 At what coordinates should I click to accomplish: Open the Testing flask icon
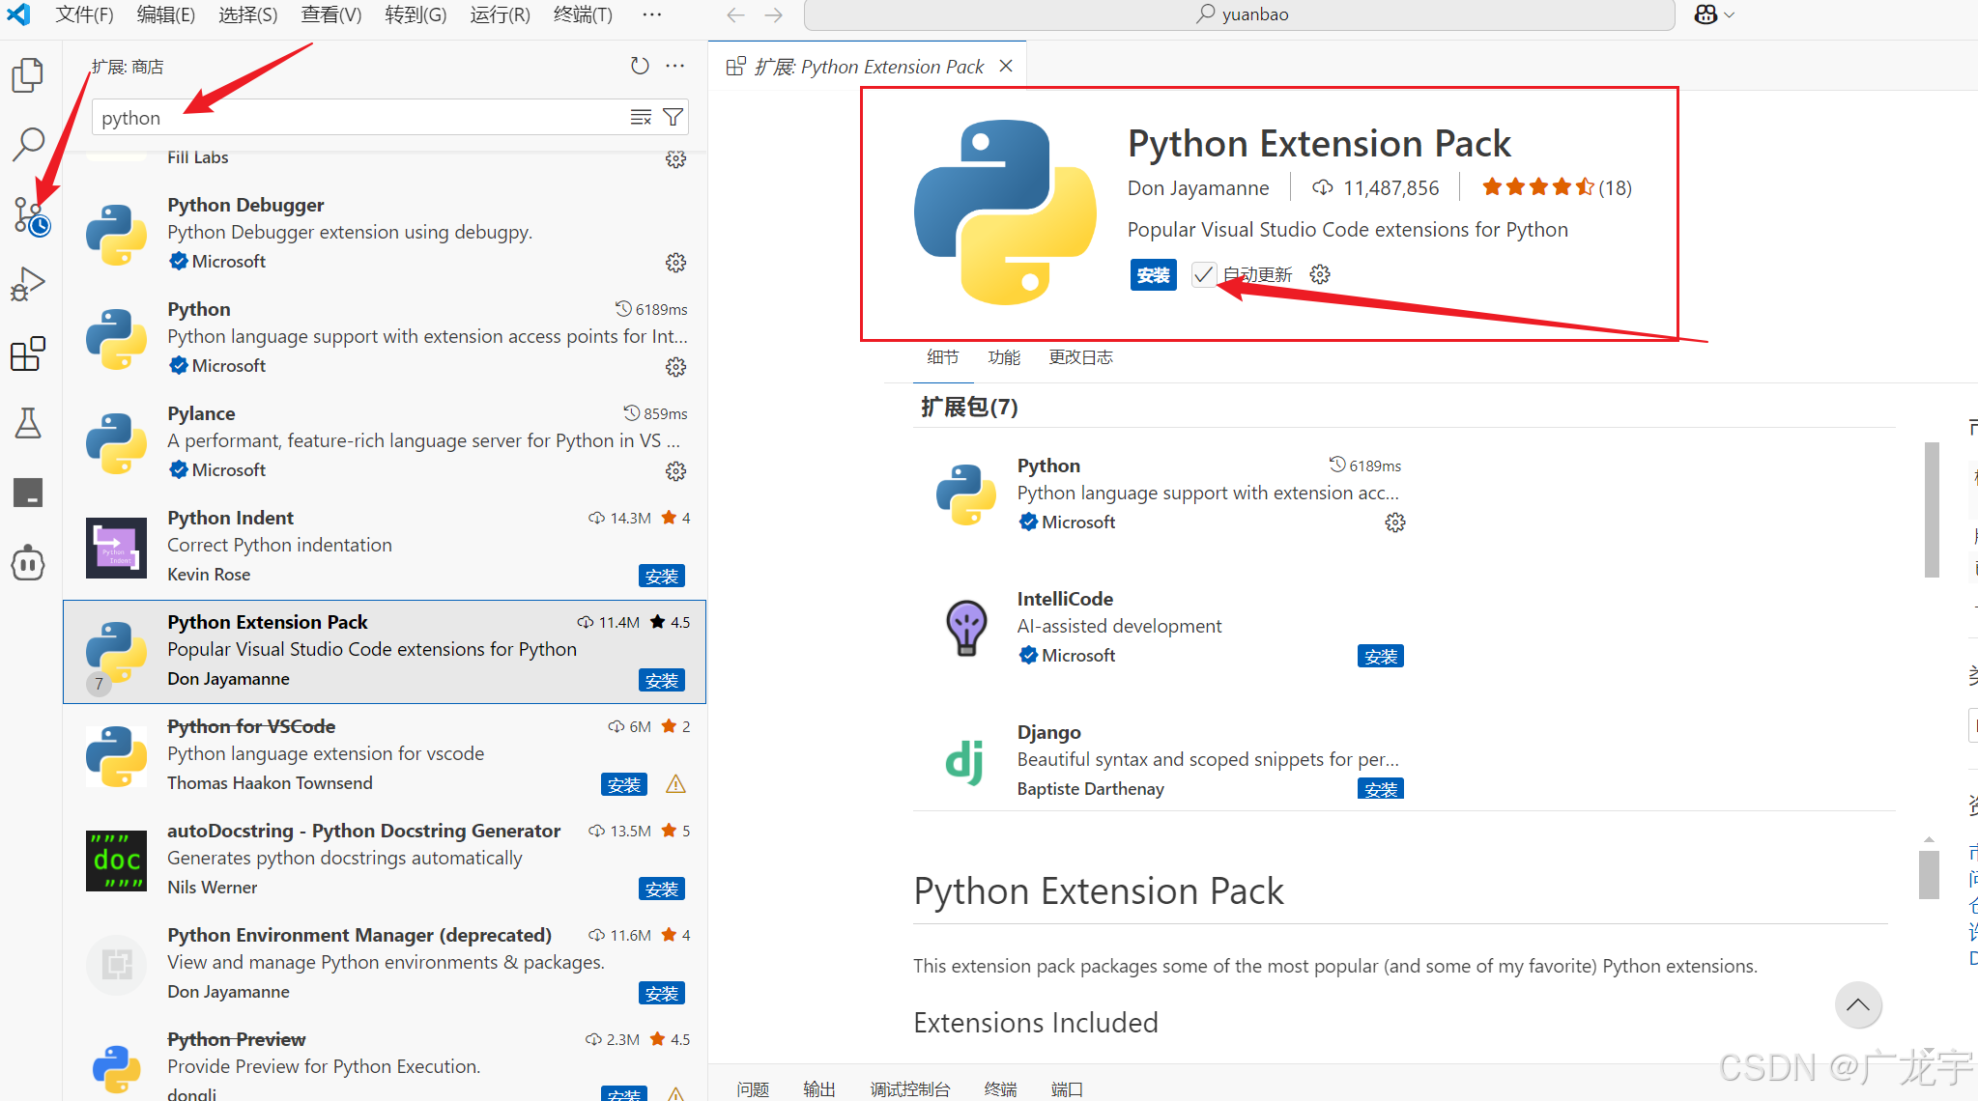(28, 423)
